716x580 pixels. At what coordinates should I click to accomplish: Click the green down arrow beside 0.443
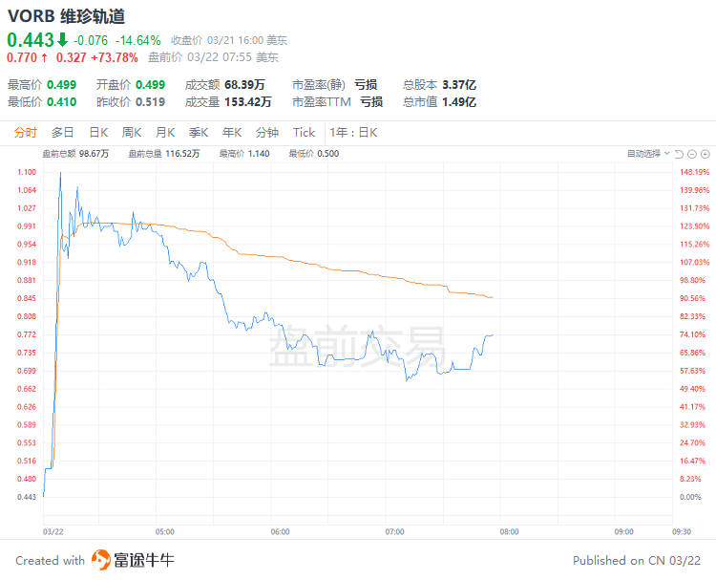point(62,40)
